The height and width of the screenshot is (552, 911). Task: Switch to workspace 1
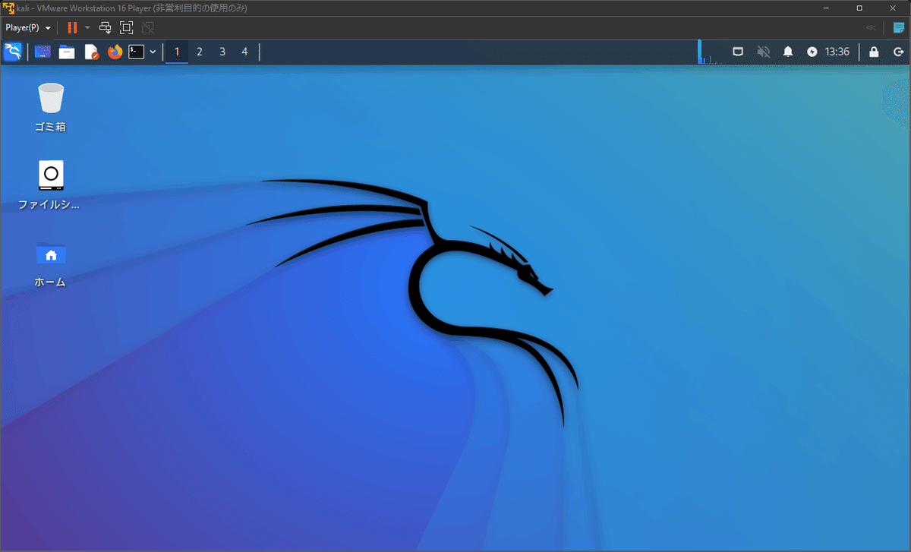point(177,52)
